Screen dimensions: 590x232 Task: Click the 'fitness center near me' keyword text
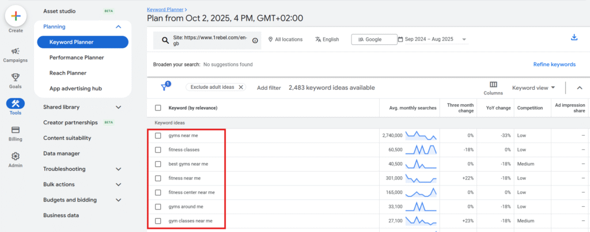191,192
